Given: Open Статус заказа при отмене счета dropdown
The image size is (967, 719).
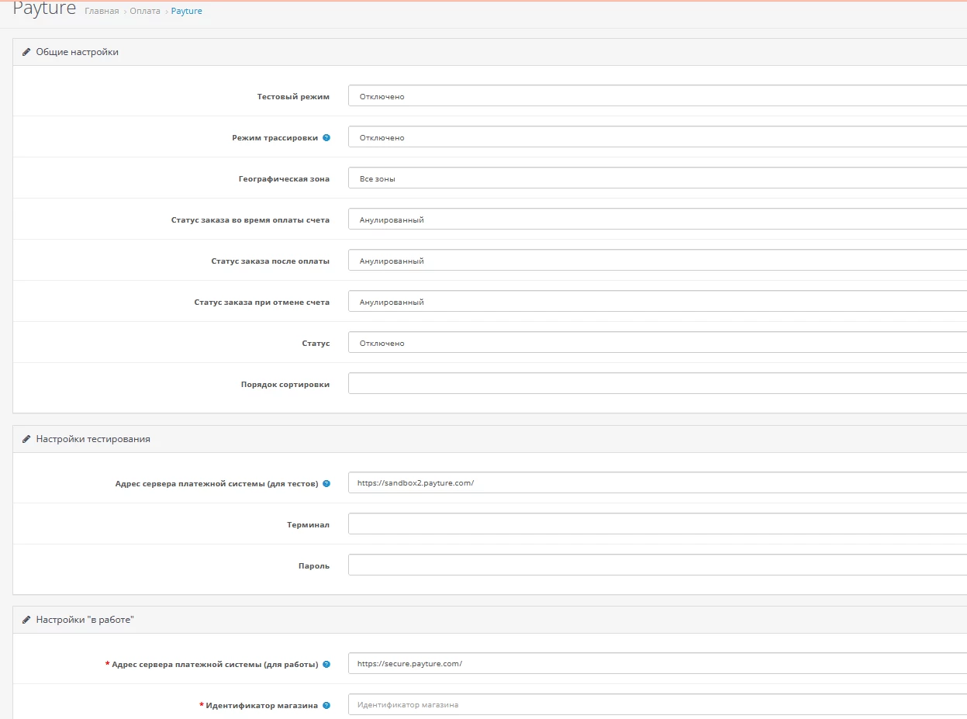Looking at the screenshot, I should tap(658, 302).
